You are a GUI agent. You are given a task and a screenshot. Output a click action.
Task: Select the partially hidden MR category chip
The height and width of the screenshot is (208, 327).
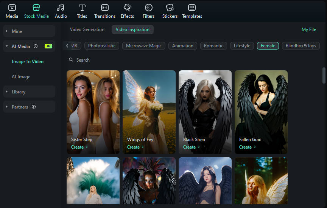(x=76, y=46)
